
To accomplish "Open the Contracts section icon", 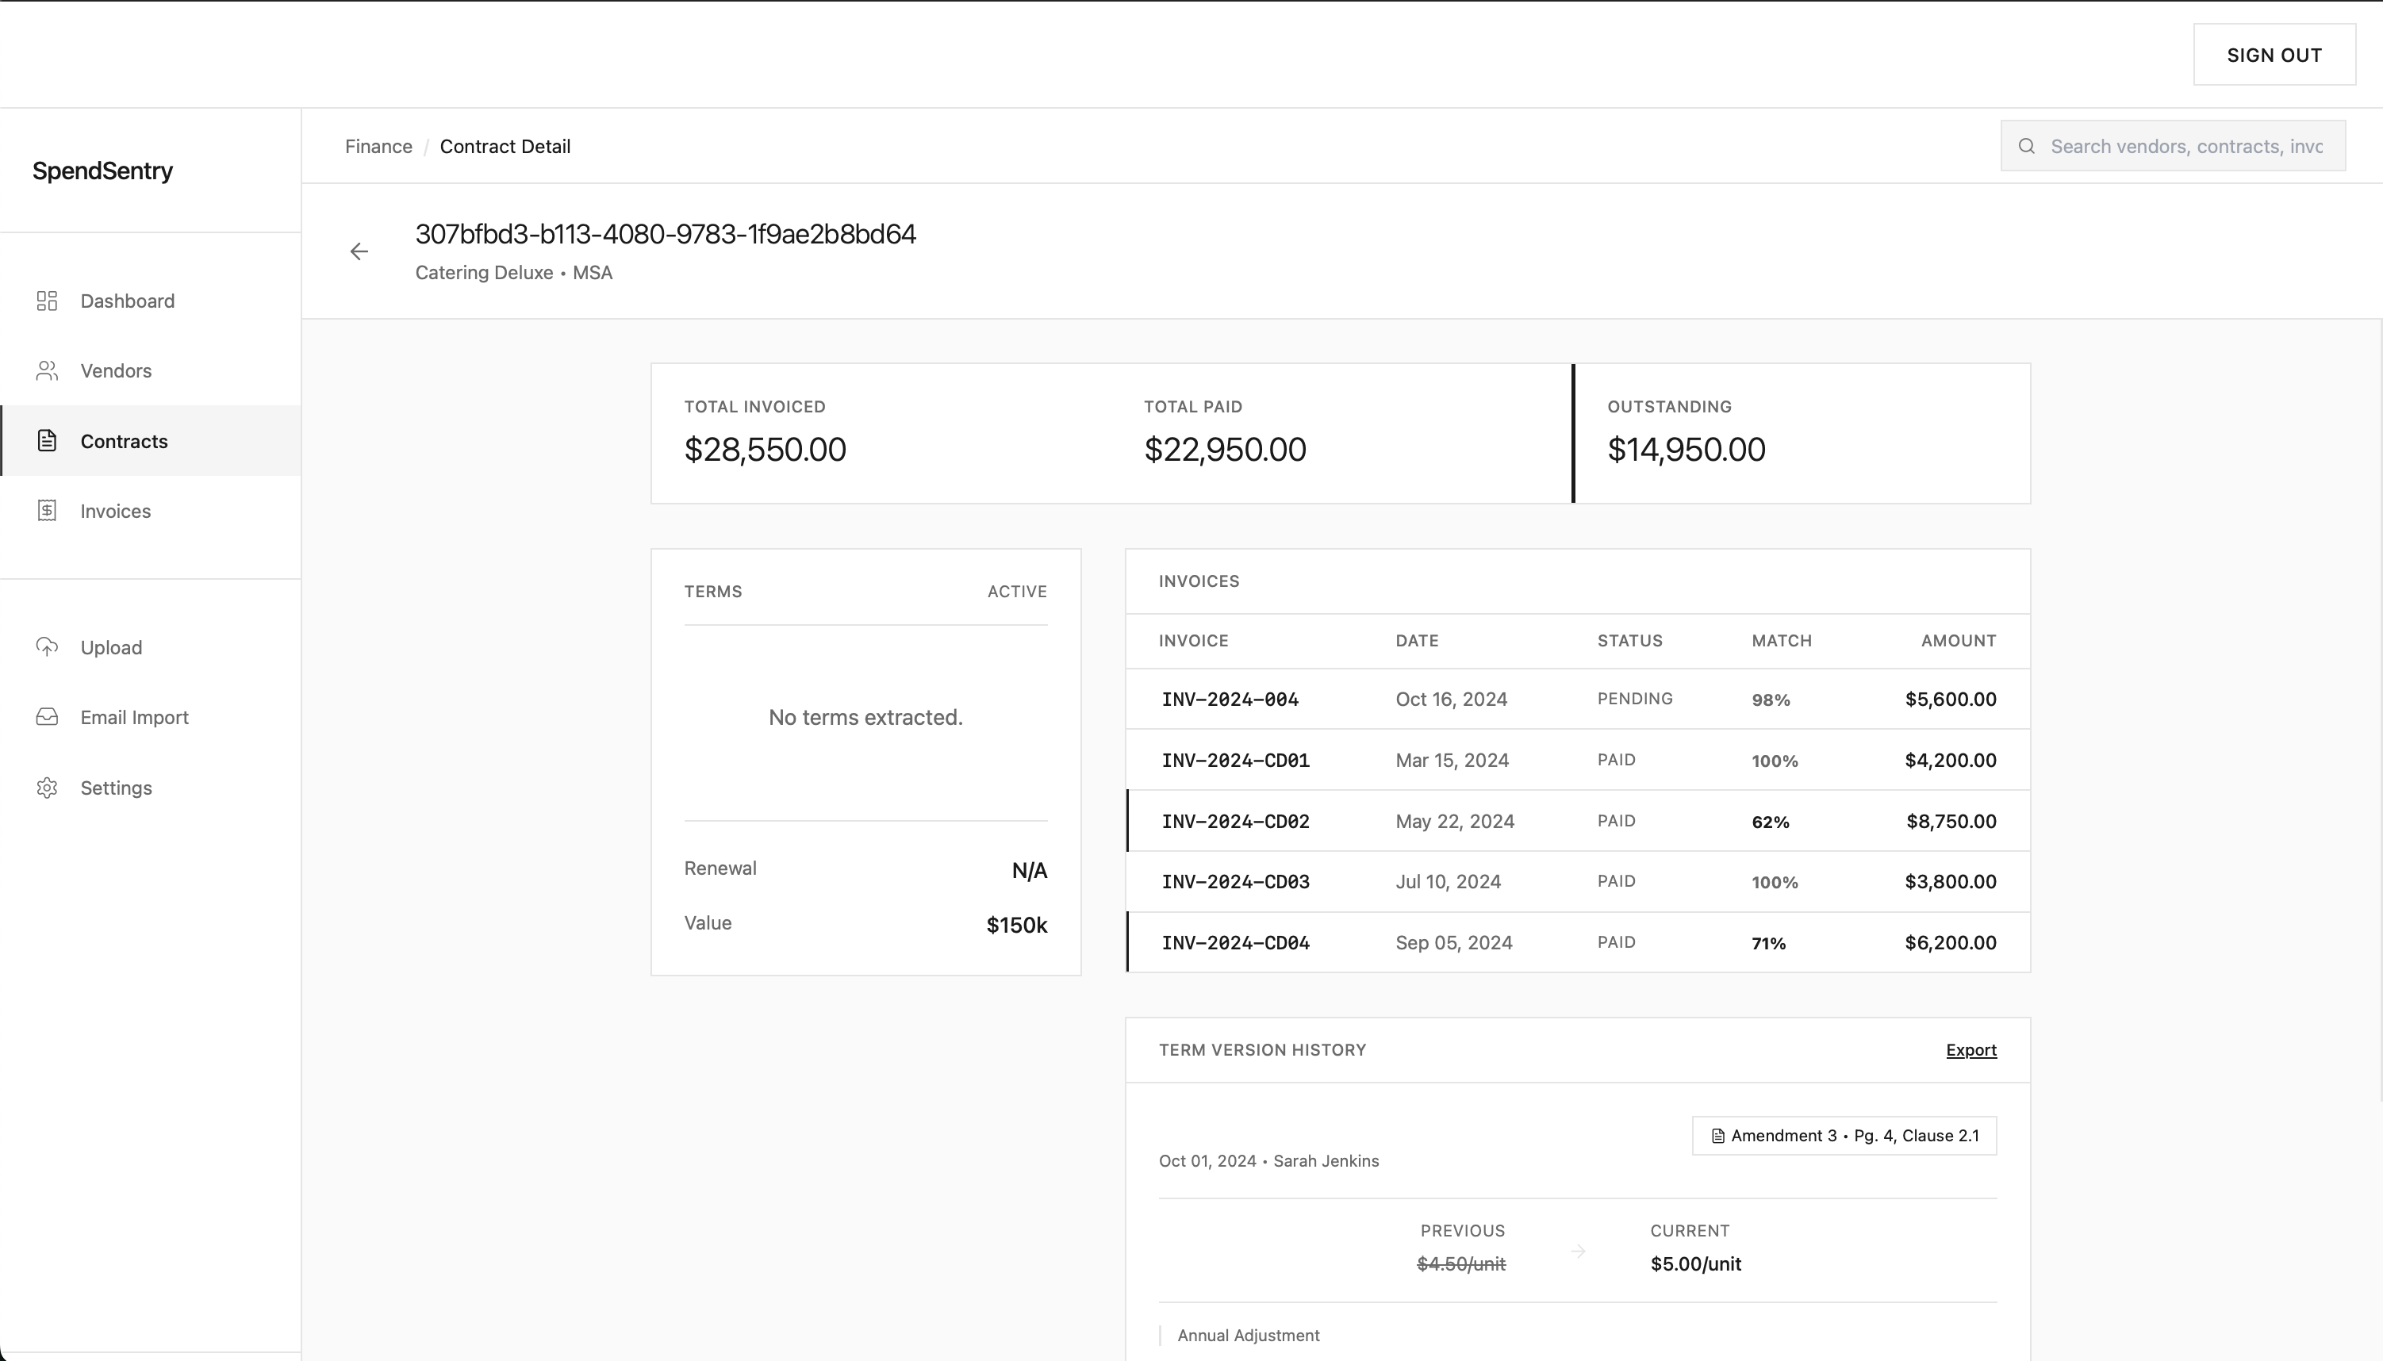I will 47,440.
